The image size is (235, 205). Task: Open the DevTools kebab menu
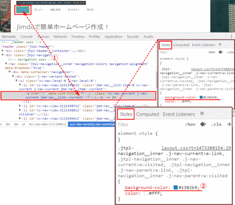232,36
